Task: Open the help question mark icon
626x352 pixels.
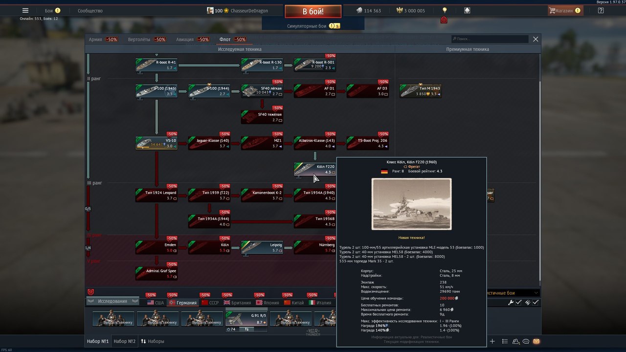Action: click(x=601, y=10)
